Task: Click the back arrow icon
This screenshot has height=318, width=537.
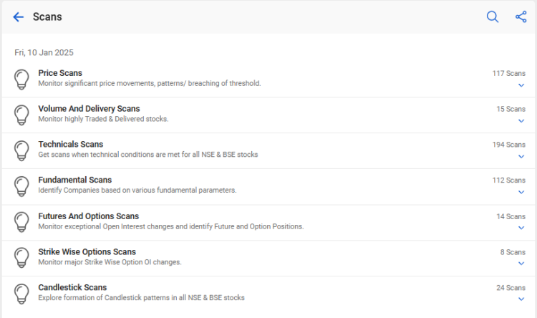Action: click(x=19, y=17)
